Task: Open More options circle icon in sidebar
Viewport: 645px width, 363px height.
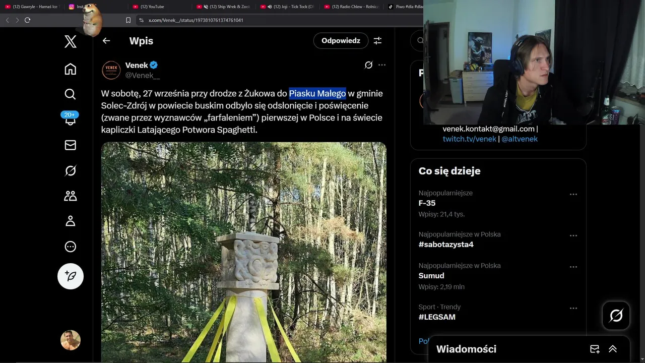Action: (x=71, y=247)
